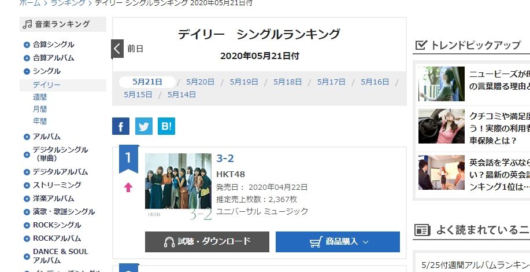The image size is (530, 272).
Task: Click 試聴・ダウンロード button
Action: (207, 242)
